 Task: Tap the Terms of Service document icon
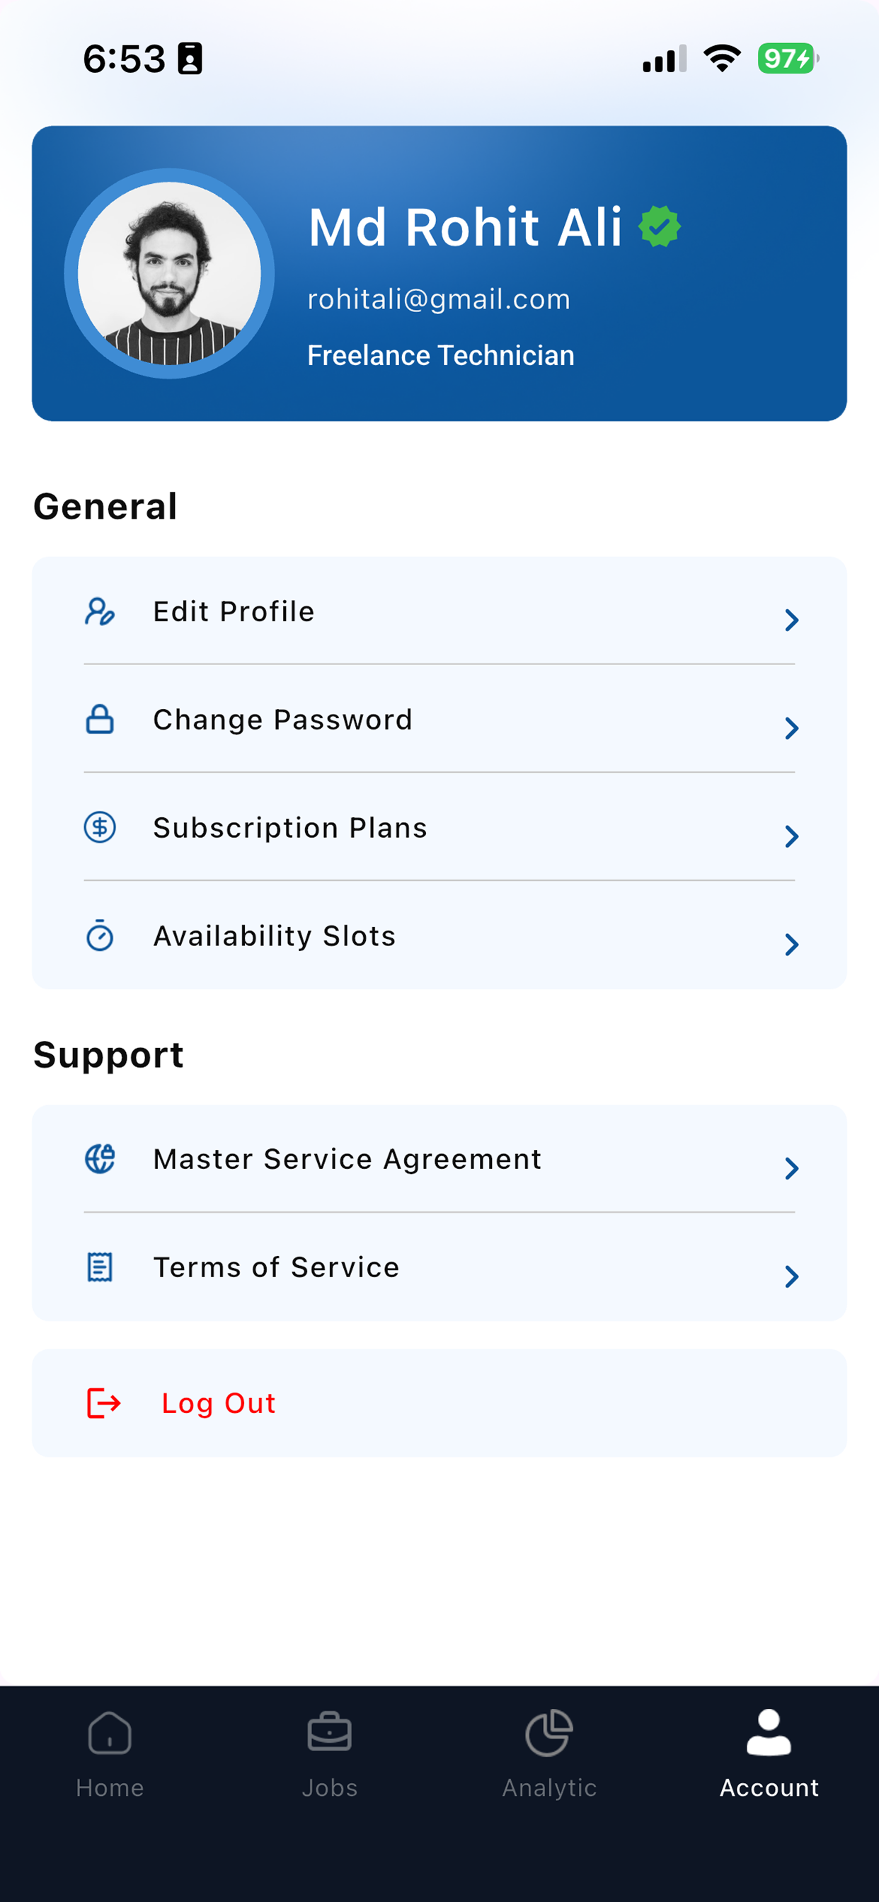[x=100, y=1267]
